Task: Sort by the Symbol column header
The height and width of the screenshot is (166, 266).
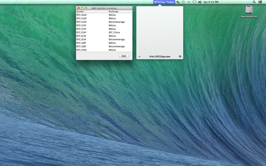Action: (x=92, y=12)
